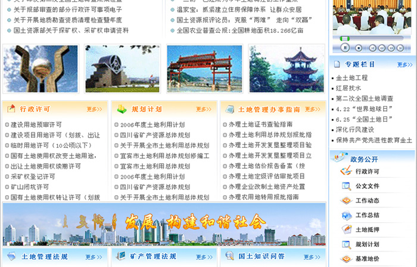Skip to next track in video player
Image resolution: width=417 pixels, height=267 pixels.
pos(400,48)
